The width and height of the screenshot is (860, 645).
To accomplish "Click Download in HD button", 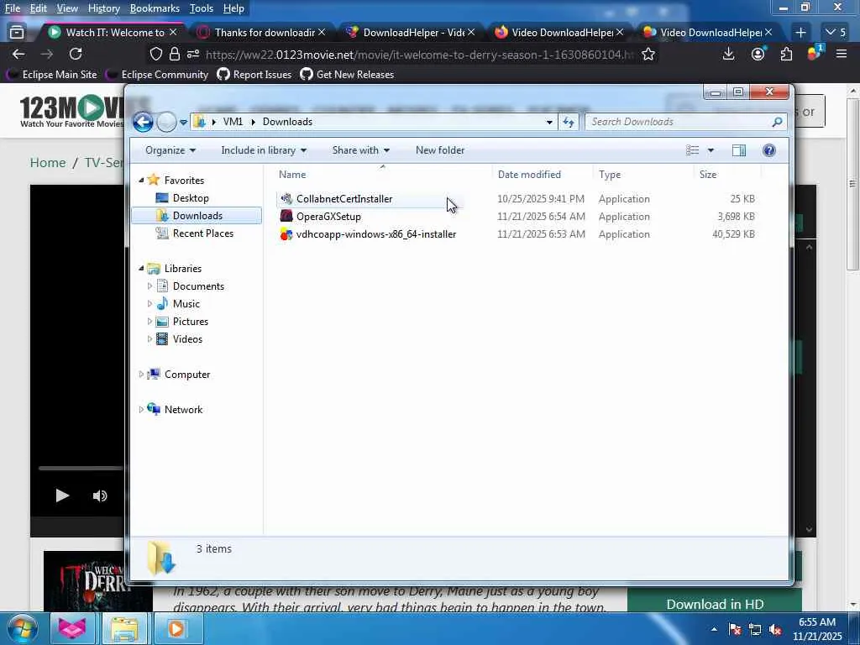I will click(x=715, y=604).
